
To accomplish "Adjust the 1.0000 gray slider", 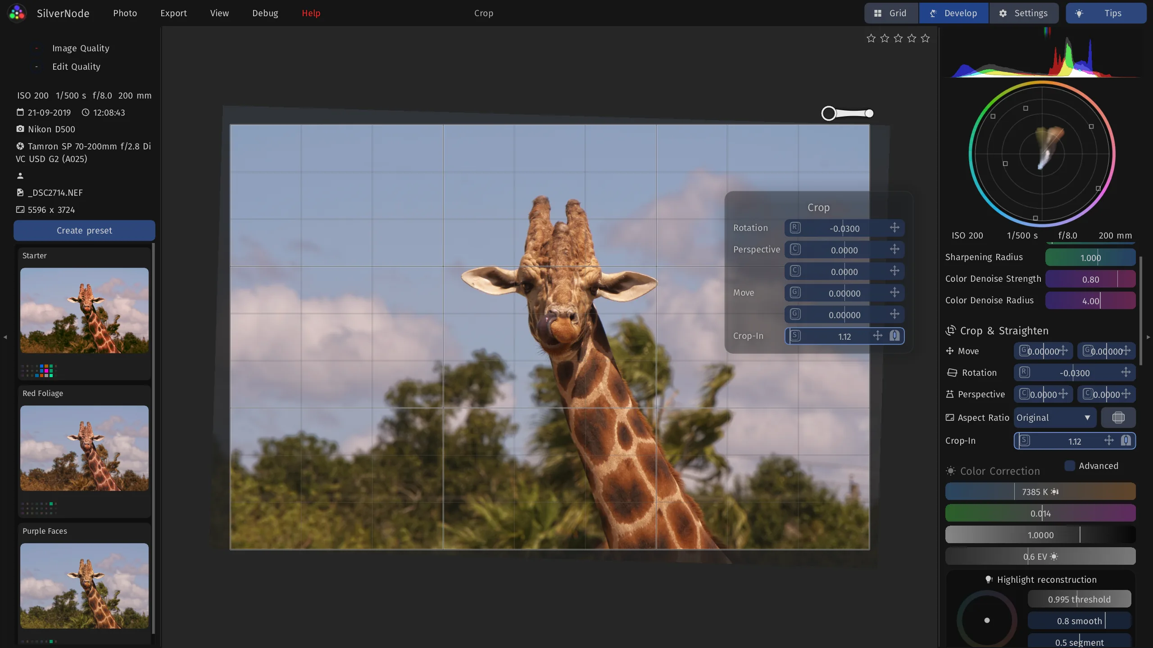I will 1040,535.
